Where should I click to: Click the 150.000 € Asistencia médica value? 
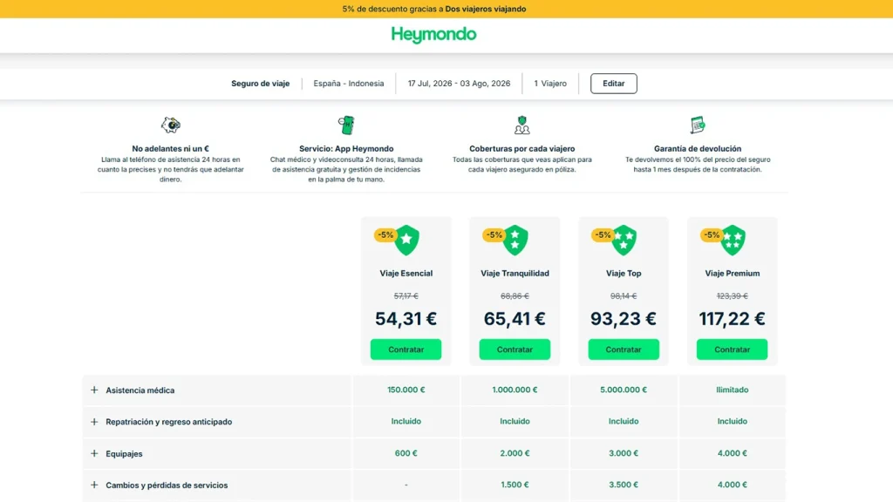click(406, 390)
